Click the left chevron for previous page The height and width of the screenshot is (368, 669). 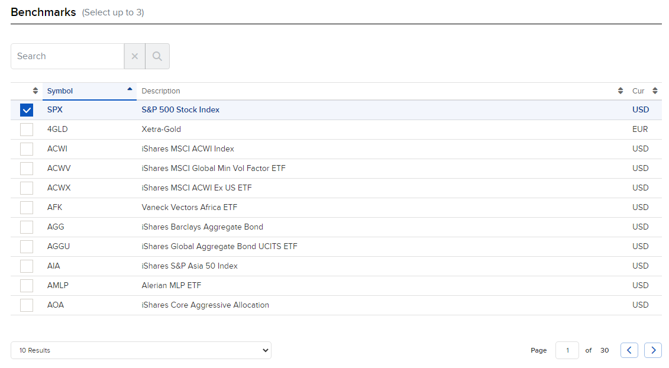pos(629,350)
